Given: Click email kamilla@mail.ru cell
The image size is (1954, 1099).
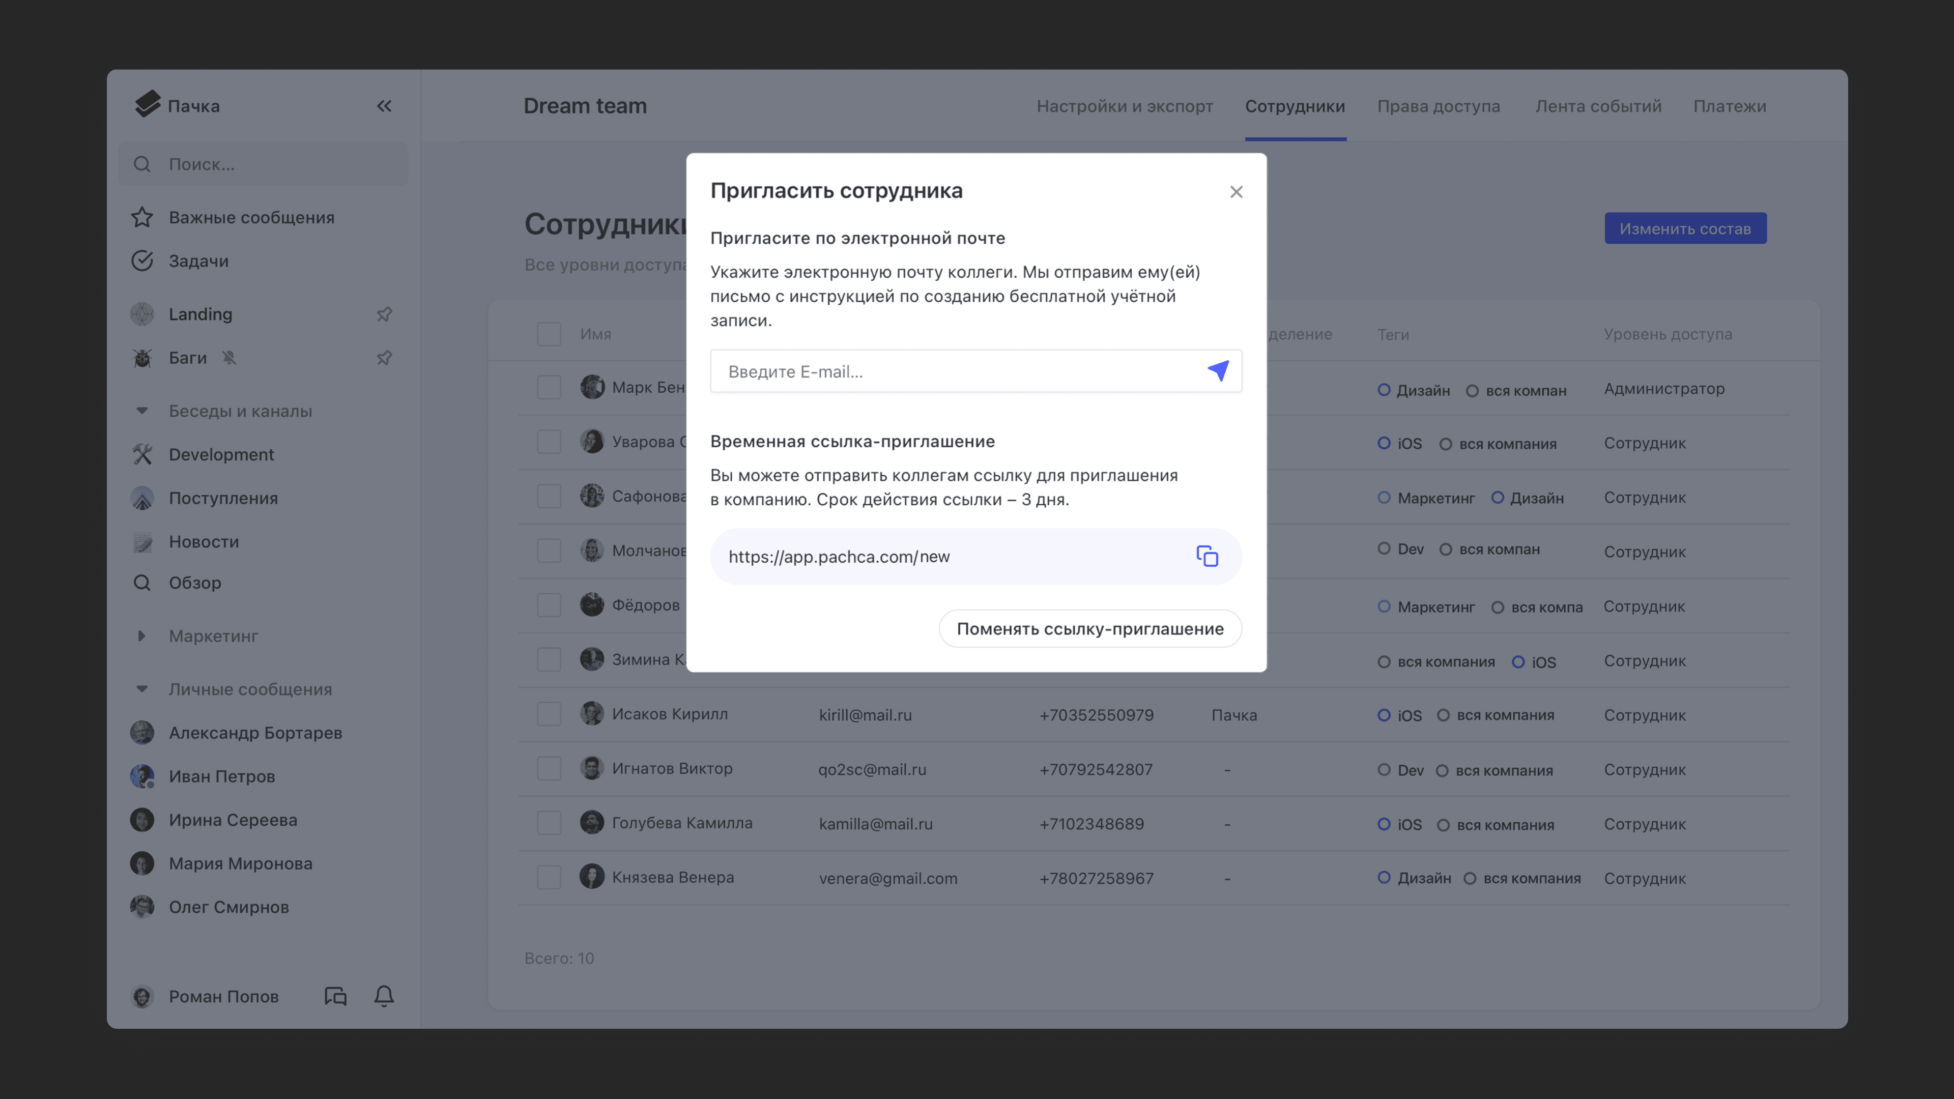Looking at the screenshot, I should pos(875,824).
